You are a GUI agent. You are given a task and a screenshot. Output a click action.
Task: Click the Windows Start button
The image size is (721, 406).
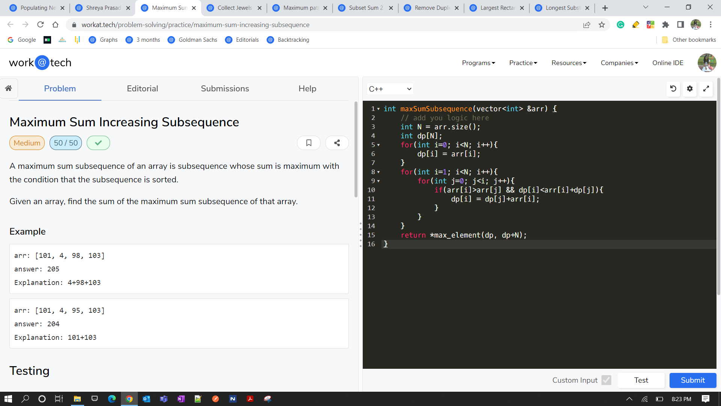(8, 399)
